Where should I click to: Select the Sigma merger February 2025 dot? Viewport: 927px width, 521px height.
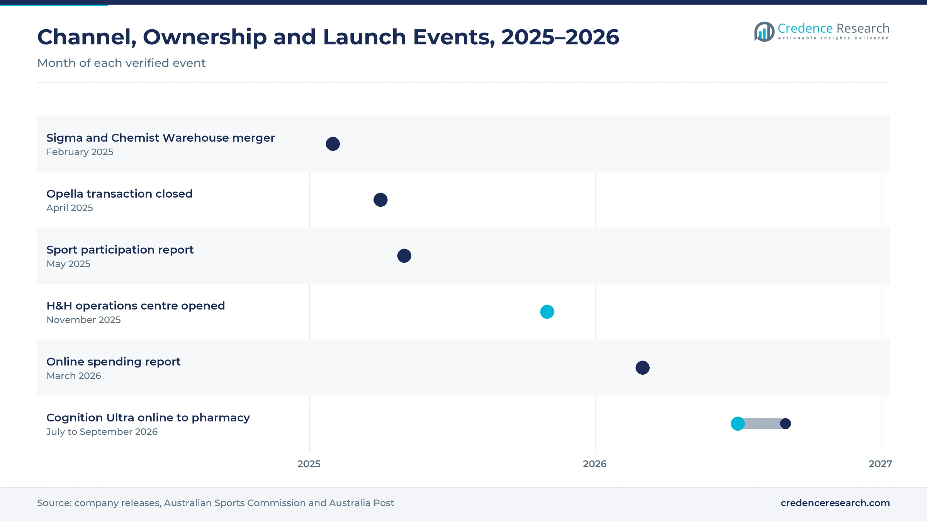pos(333,144)
